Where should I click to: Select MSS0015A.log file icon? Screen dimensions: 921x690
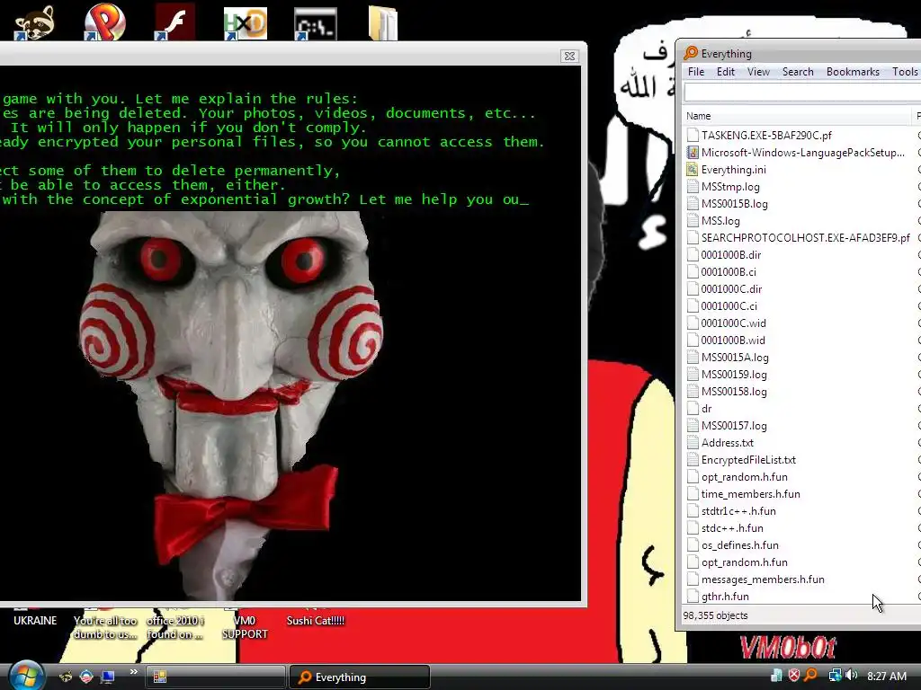point(693,358)
